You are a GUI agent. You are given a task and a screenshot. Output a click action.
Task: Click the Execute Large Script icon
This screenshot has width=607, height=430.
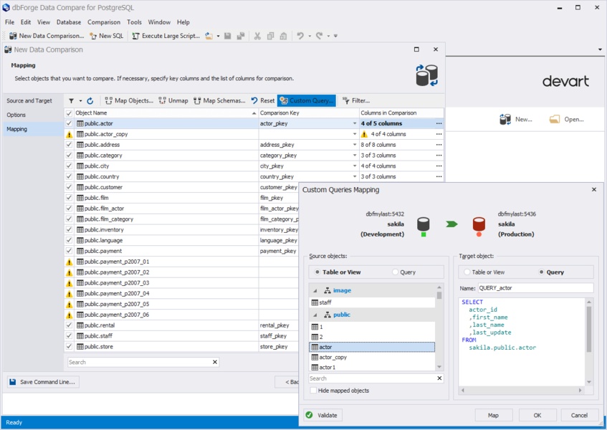pyautogui.click(x=136, y=36)
